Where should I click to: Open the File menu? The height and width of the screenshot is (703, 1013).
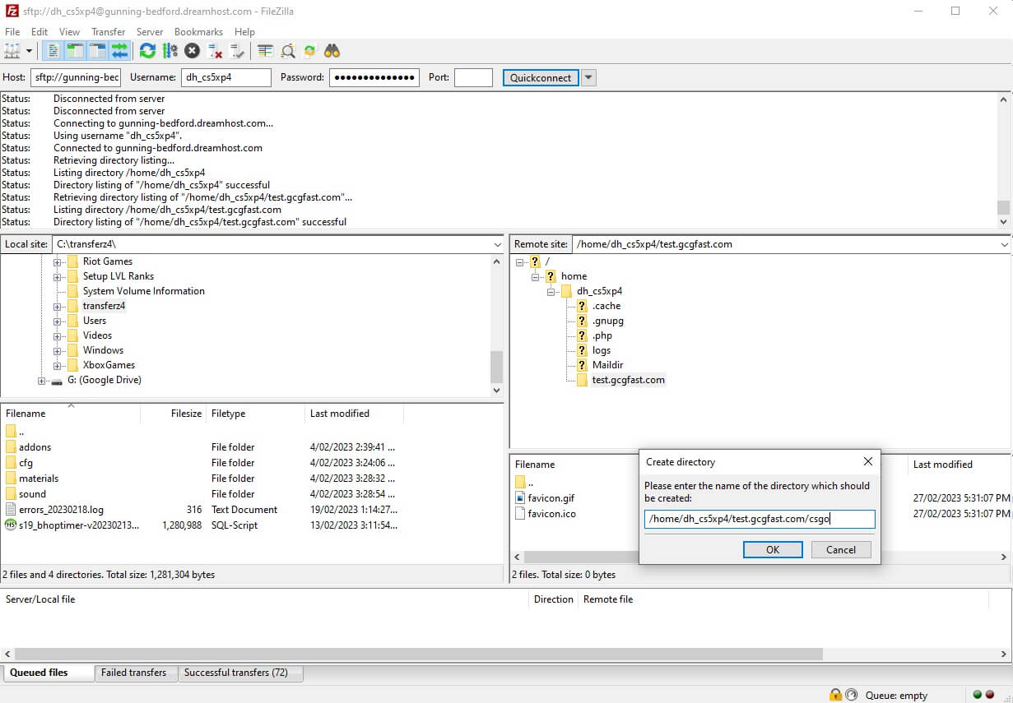click(x=12, y=31)
